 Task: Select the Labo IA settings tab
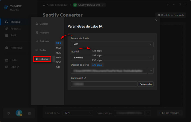click(x=42, y=59)
